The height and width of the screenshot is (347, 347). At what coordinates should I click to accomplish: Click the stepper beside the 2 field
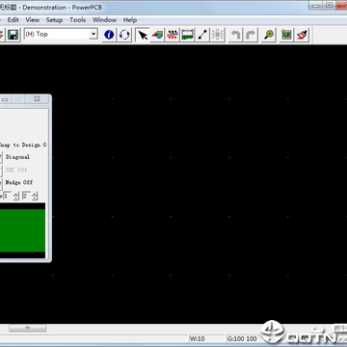click(35, 196)
